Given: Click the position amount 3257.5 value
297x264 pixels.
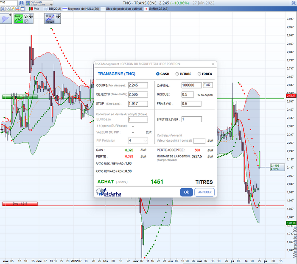Looking at the screenshot, I should (197, 157).
